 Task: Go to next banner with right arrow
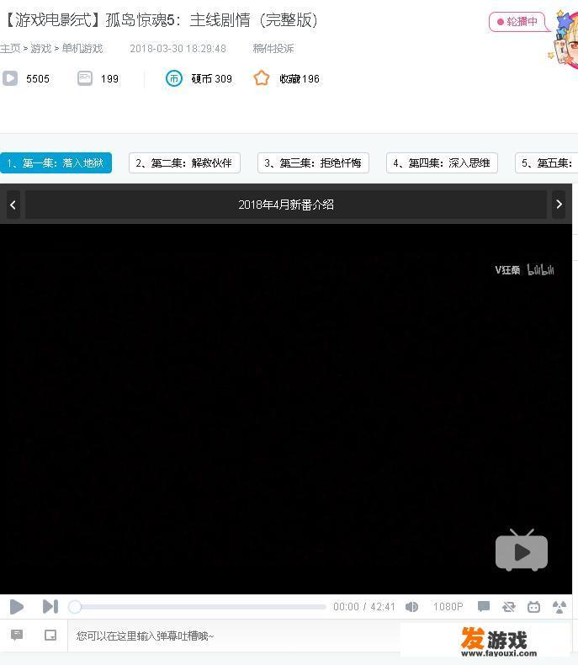[x=559, y=205]
